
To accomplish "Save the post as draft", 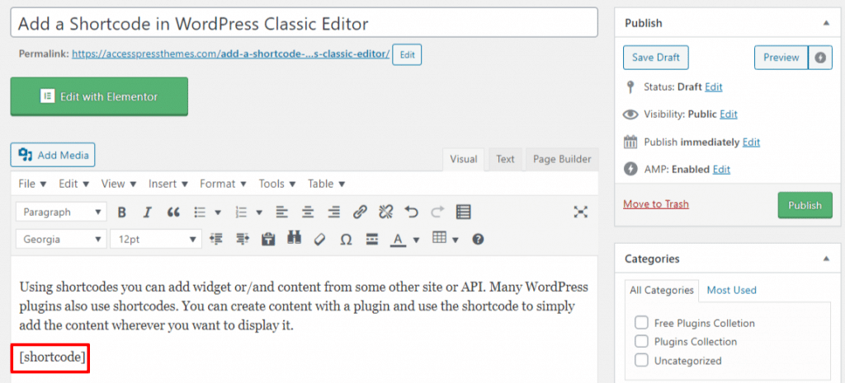I will 656,58.
